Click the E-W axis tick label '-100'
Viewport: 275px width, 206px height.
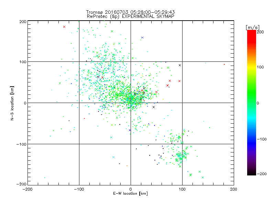79,189
